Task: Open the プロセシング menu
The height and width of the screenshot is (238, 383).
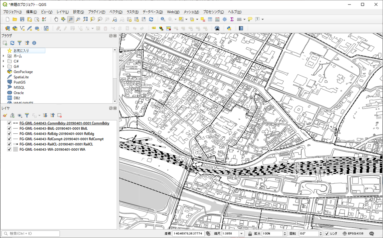Action: [213, 12]
